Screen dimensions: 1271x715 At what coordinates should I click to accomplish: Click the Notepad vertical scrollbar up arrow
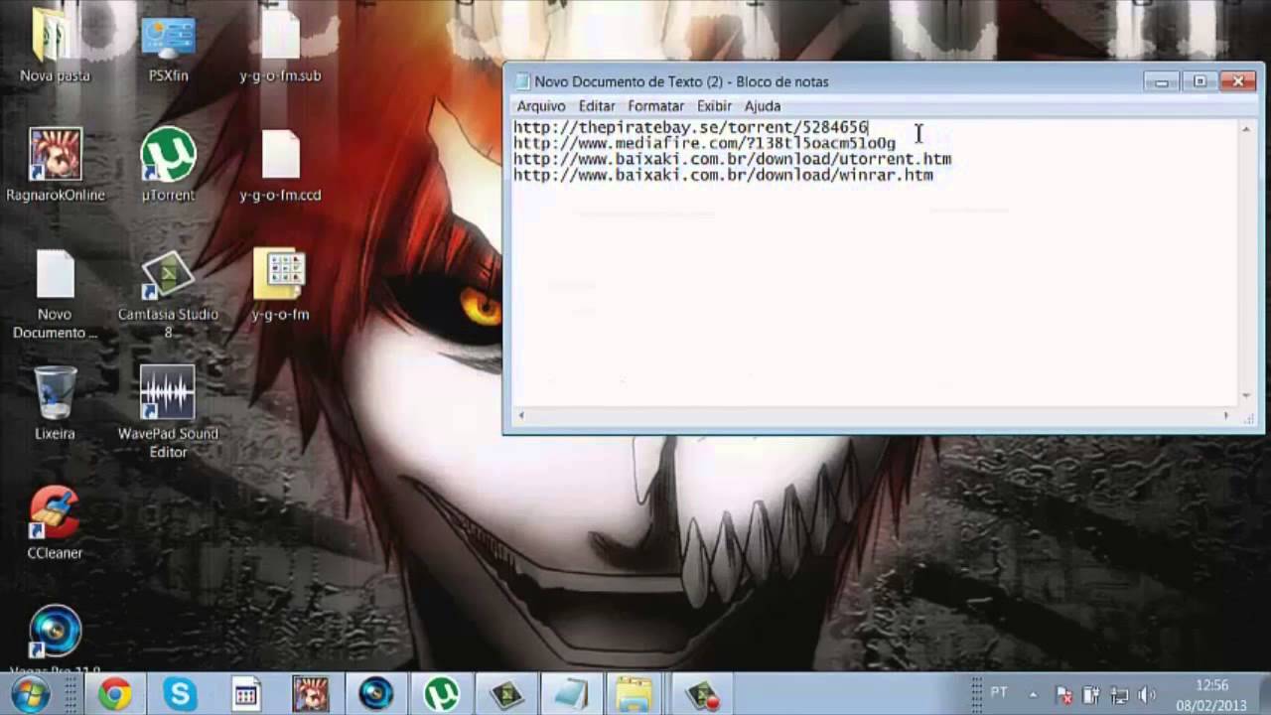(x=1246, y=128)
